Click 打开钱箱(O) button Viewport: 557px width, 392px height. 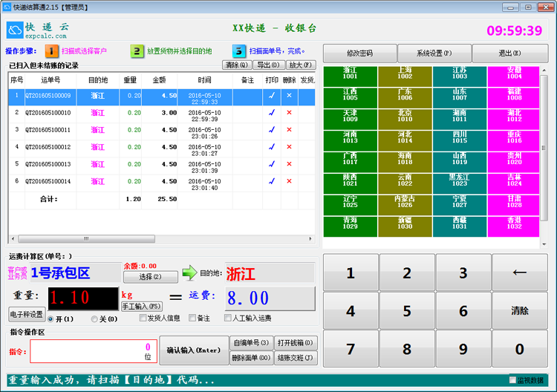(x=295, y=343)
